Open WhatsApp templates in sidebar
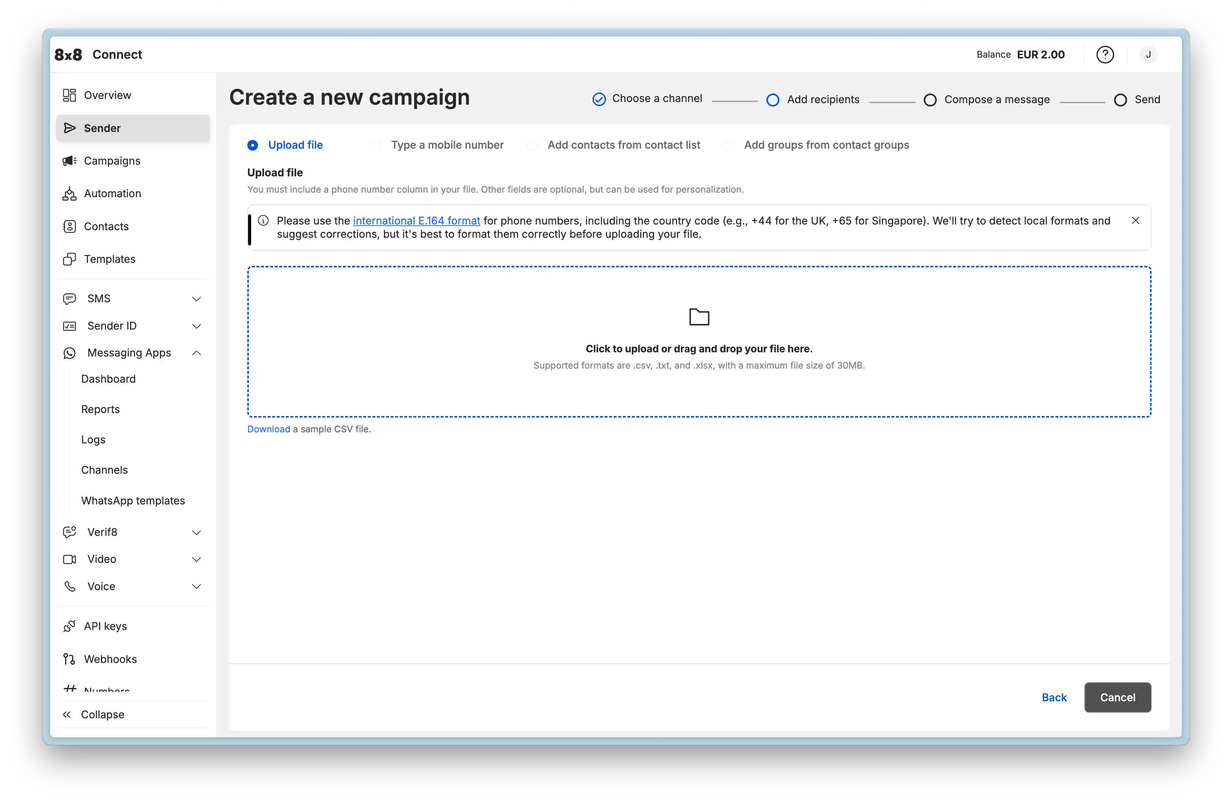 click(133, 500)
